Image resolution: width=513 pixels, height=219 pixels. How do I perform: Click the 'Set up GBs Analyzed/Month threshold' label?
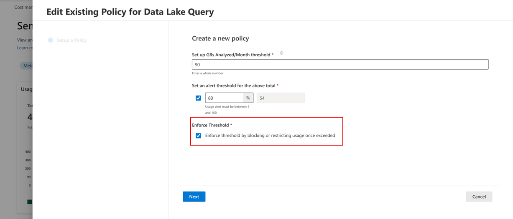pyautogui.click(x=231, y=55)
